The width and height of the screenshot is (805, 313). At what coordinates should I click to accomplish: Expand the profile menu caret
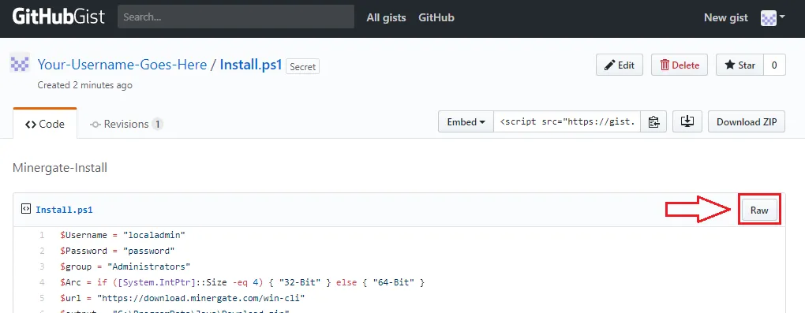[x=782, y=17]
